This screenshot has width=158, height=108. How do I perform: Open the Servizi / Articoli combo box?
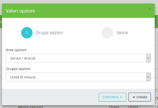coord(76,58)
